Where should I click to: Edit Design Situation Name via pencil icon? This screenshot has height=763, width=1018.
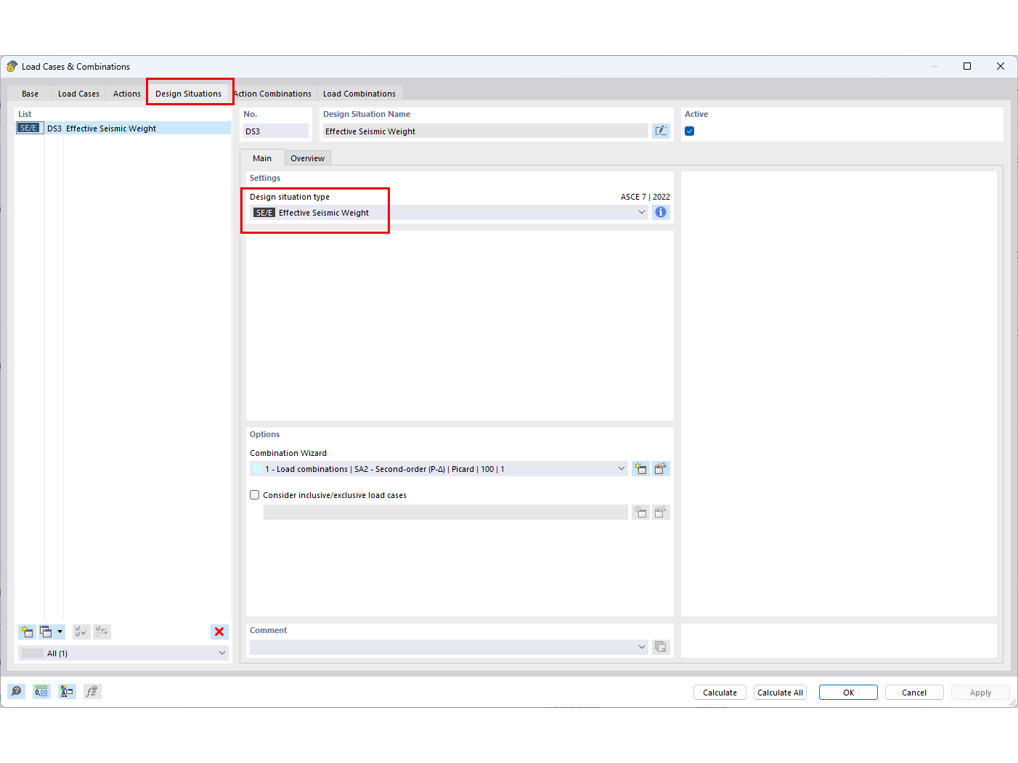[x=661, y=131]
